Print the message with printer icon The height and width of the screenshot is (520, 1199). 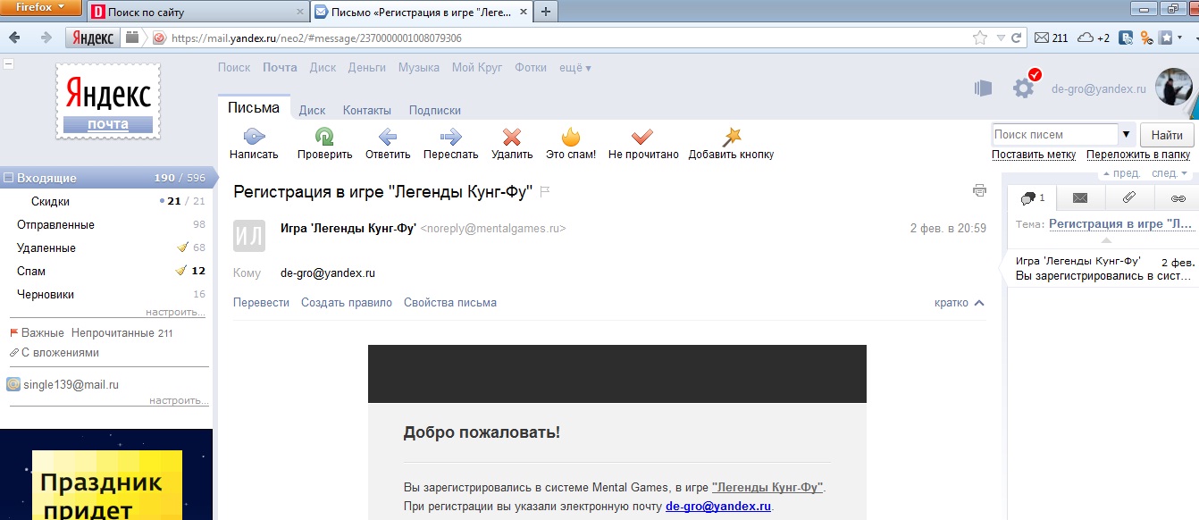point(980,190)
